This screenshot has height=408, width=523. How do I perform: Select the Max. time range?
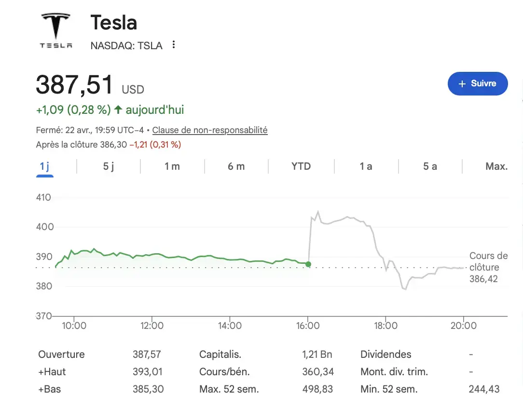pos(496,166)
